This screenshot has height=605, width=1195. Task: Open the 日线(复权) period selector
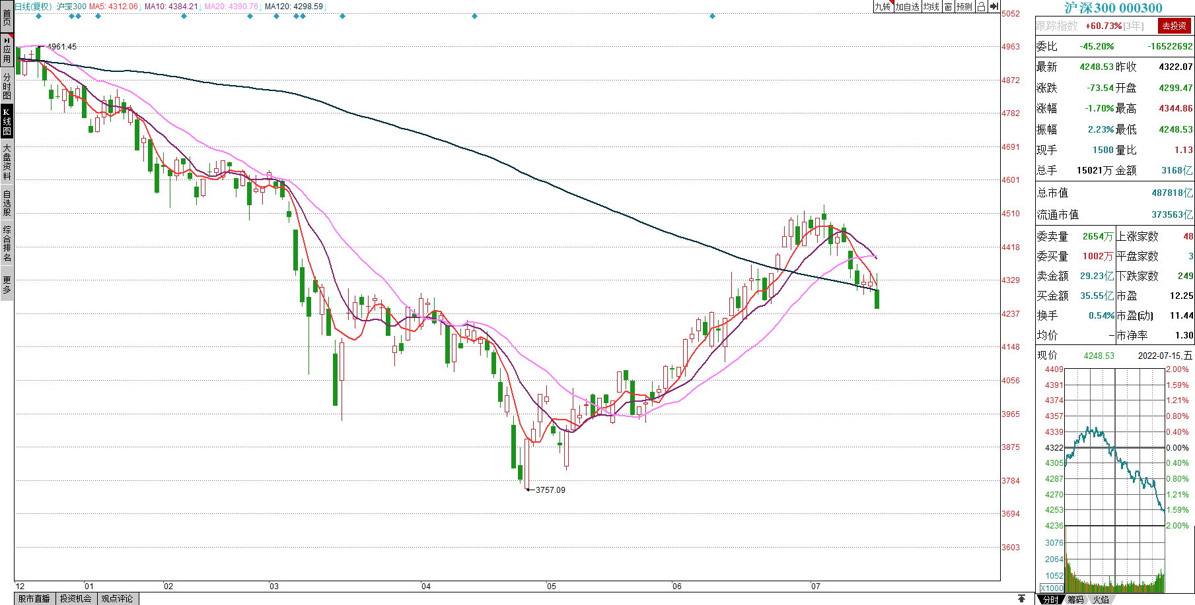[x=33, y=7]
